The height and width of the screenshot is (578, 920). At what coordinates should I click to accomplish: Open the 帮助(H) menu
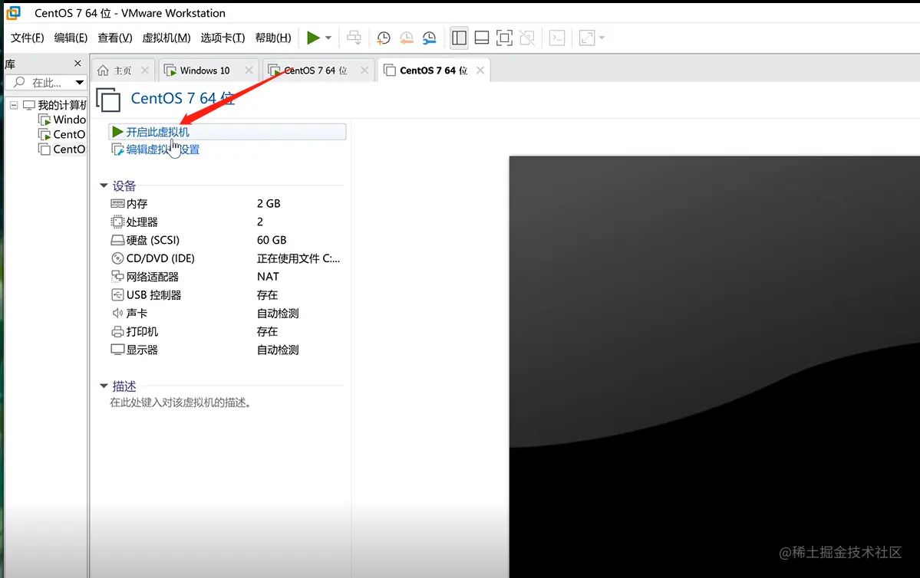click(273, 38)
